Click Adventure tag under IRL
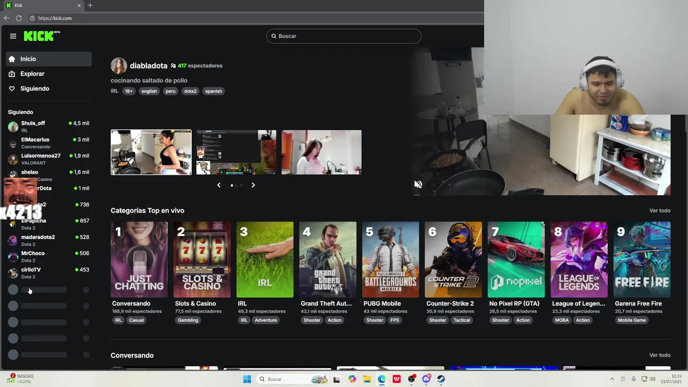Viewport: 688px width, 387px height. [x=266, y=320]
